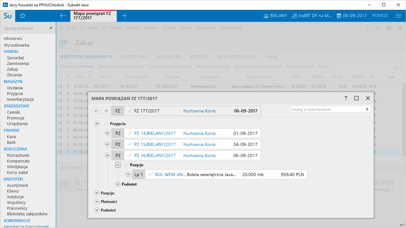Open POMOC in top bar
This screenshot has height=228, width=406.
click(x=380, y=16)
